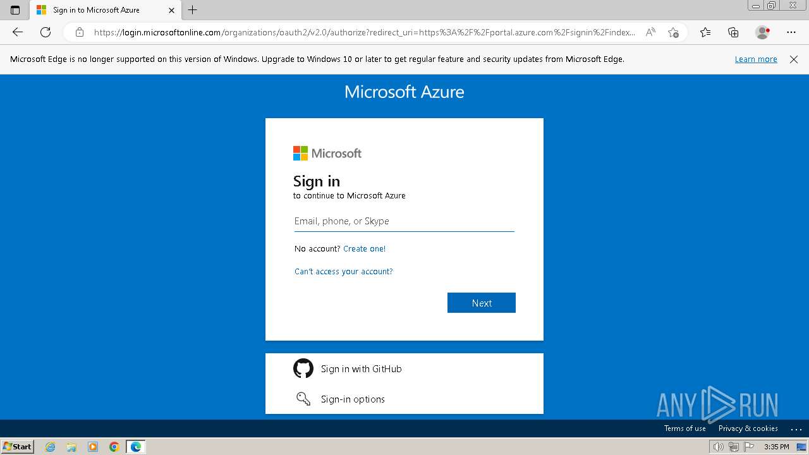Viewport: 809px width, 455px height.
Task: Click the volume speaker tray icon
Action: click(x=718, y=447)
